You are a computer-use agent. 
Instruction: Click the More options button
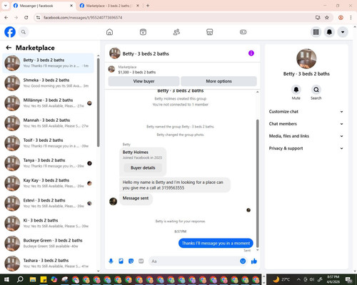[218, 81]
